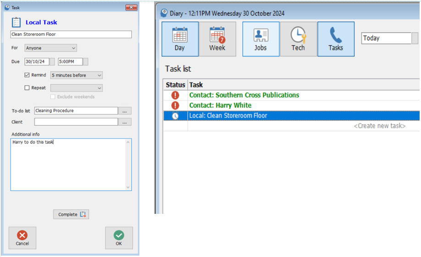This screenshot has width=421, height=257.
Task: Click the red alert icon for Southern Cross Publications
Action: [175, 95]
